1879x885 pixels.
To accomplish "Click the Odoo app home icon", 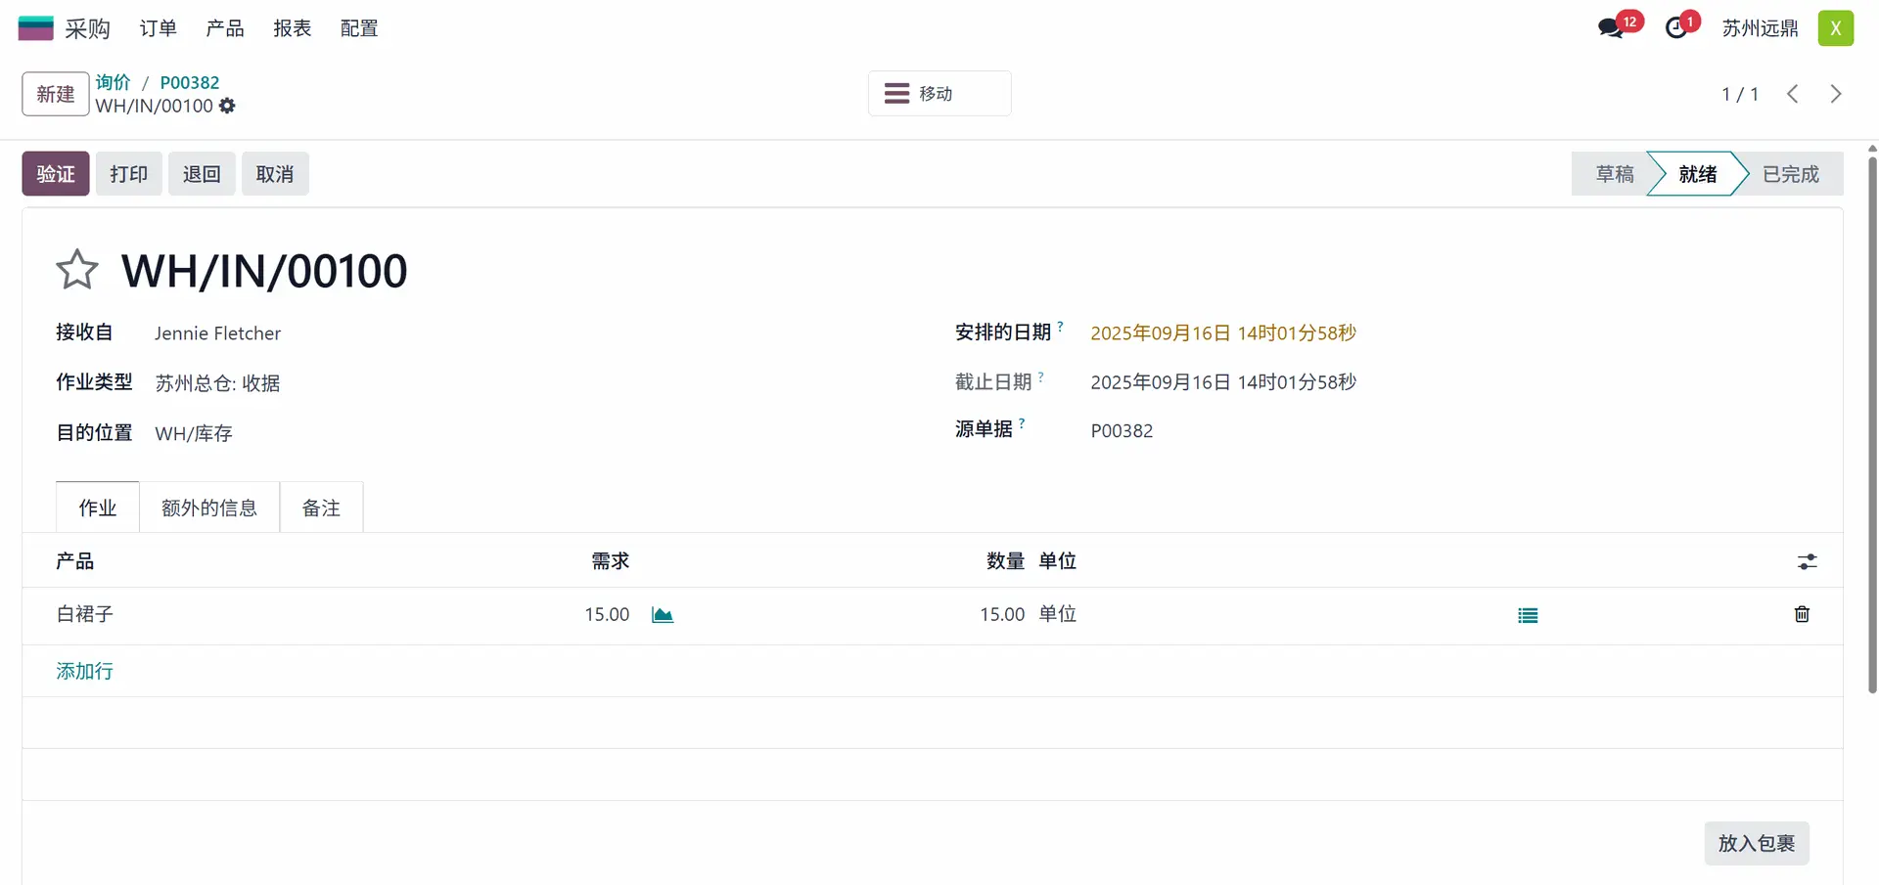I will point(36,28).
